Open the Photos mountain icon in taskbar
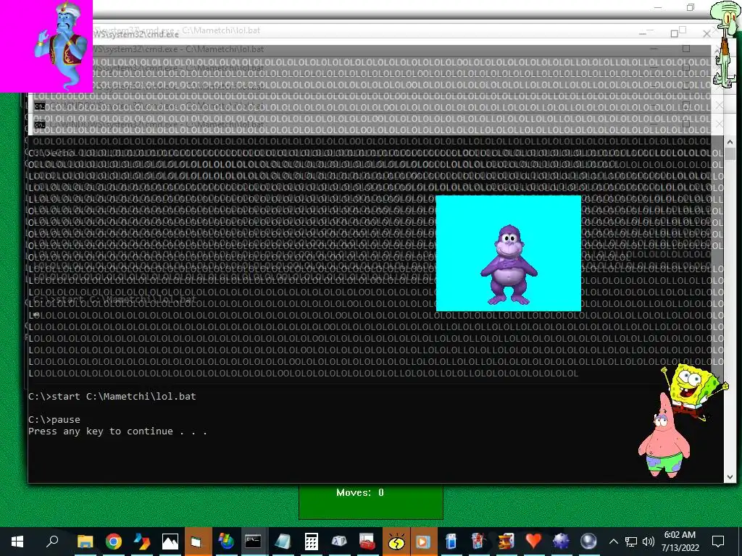 coord(170,542)
